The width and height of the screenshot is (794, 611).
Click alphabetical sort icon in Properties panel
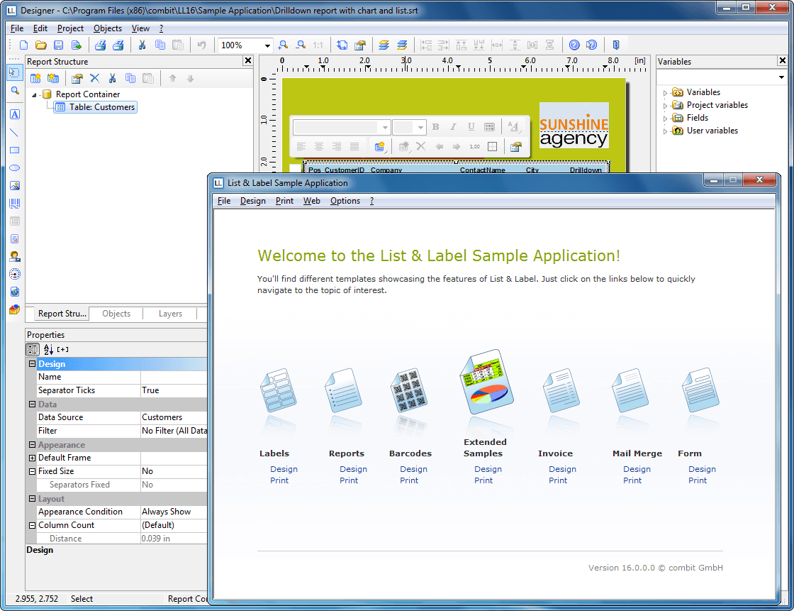pyautogui.click(x=48, y=349)
